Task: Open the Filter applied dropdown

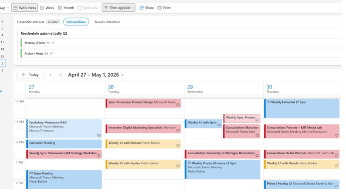Action: click(119, 8)
